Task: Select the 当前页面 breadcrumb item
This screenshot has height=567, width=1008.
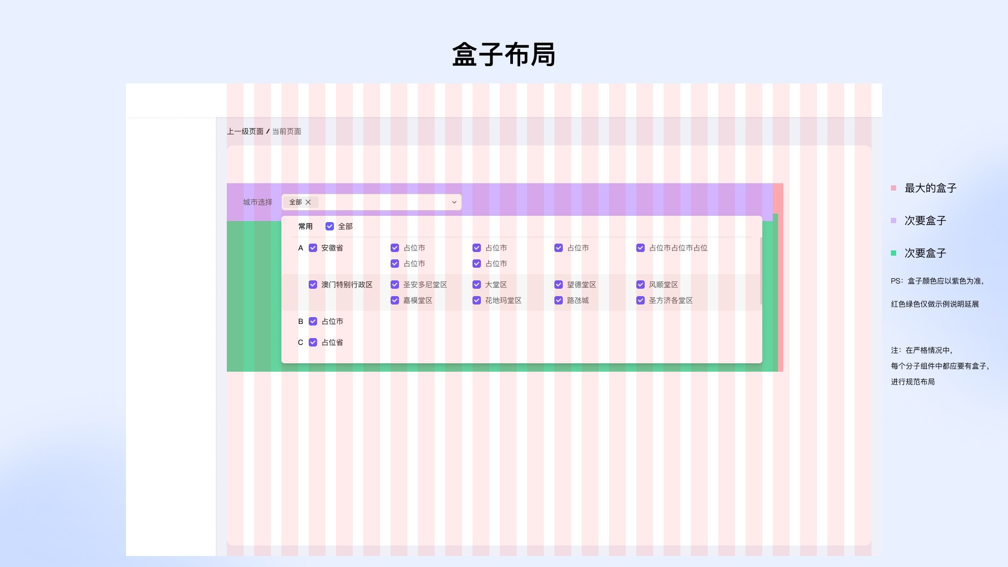Action: coord(286,131)
